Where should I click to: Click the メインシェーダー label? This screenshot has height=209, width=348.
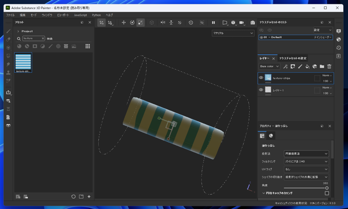point(322,37)
